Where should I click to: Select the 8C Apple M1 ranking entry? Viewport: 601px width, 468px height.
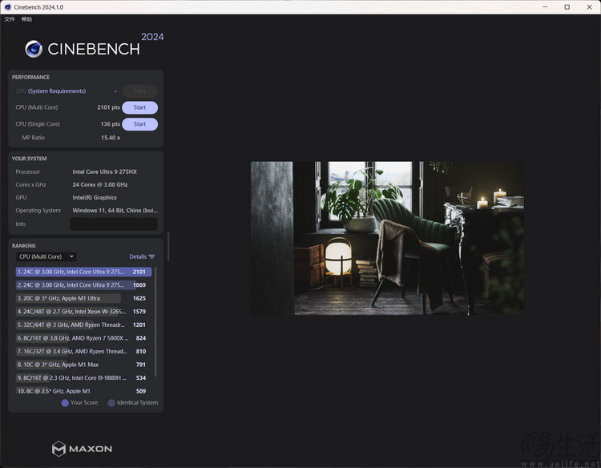[83, 390]
